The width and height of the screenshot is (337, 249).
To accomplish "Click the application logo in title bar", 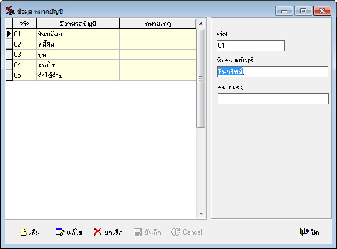I will point(10,11).
